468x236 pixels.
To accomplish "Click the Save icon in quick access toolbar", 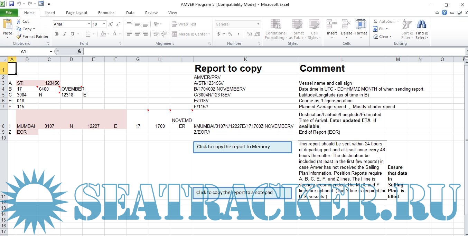I will click(x=11, y=4).
